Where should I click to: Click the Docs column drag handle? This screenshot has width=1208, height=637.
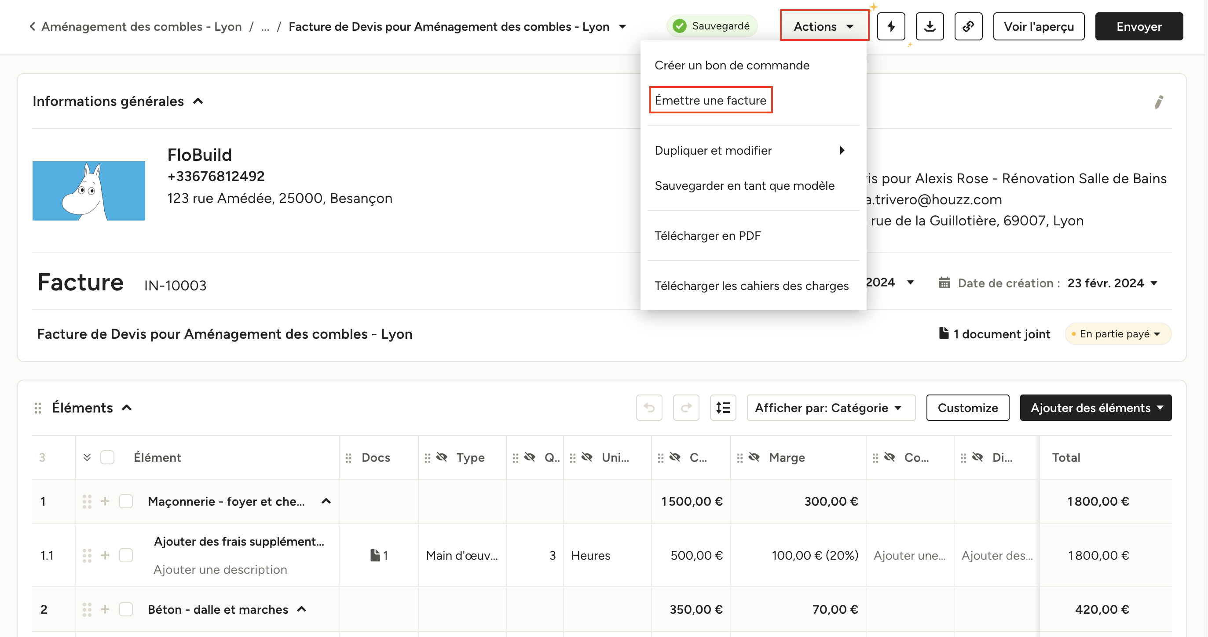coord(348,458)
